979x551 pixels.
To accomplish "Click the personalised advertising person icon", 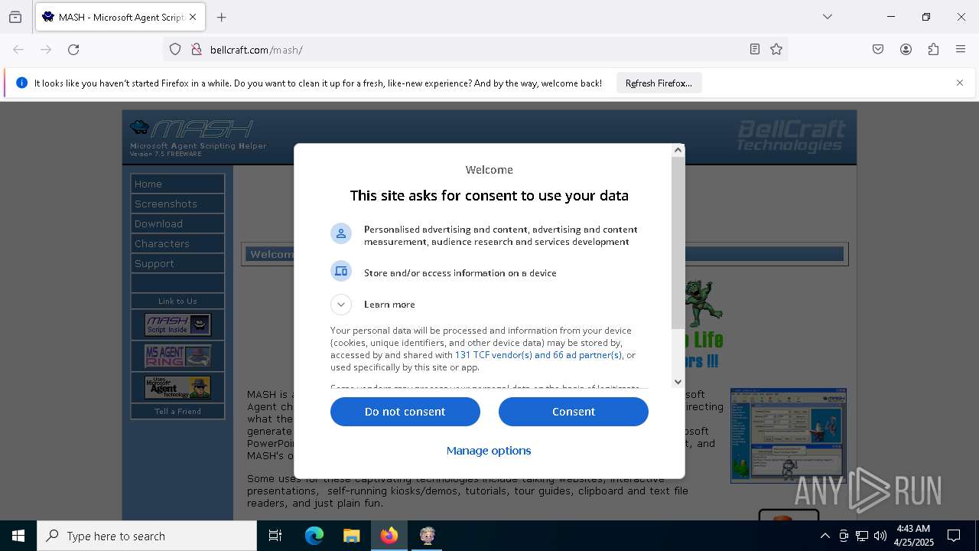I will click(x=341, y=233).
